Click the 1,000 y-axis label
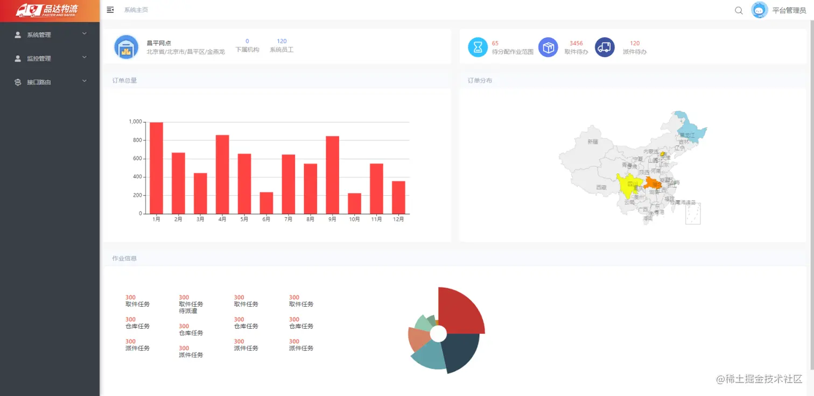 pos(135,122)
